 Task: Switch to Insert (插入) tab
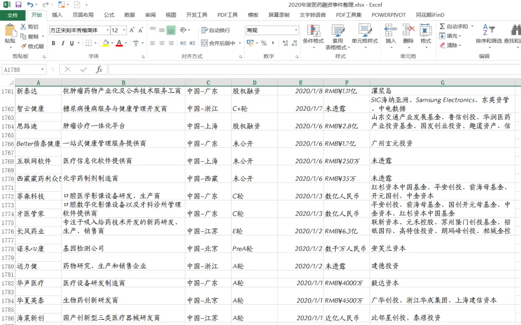pos(57,15)
